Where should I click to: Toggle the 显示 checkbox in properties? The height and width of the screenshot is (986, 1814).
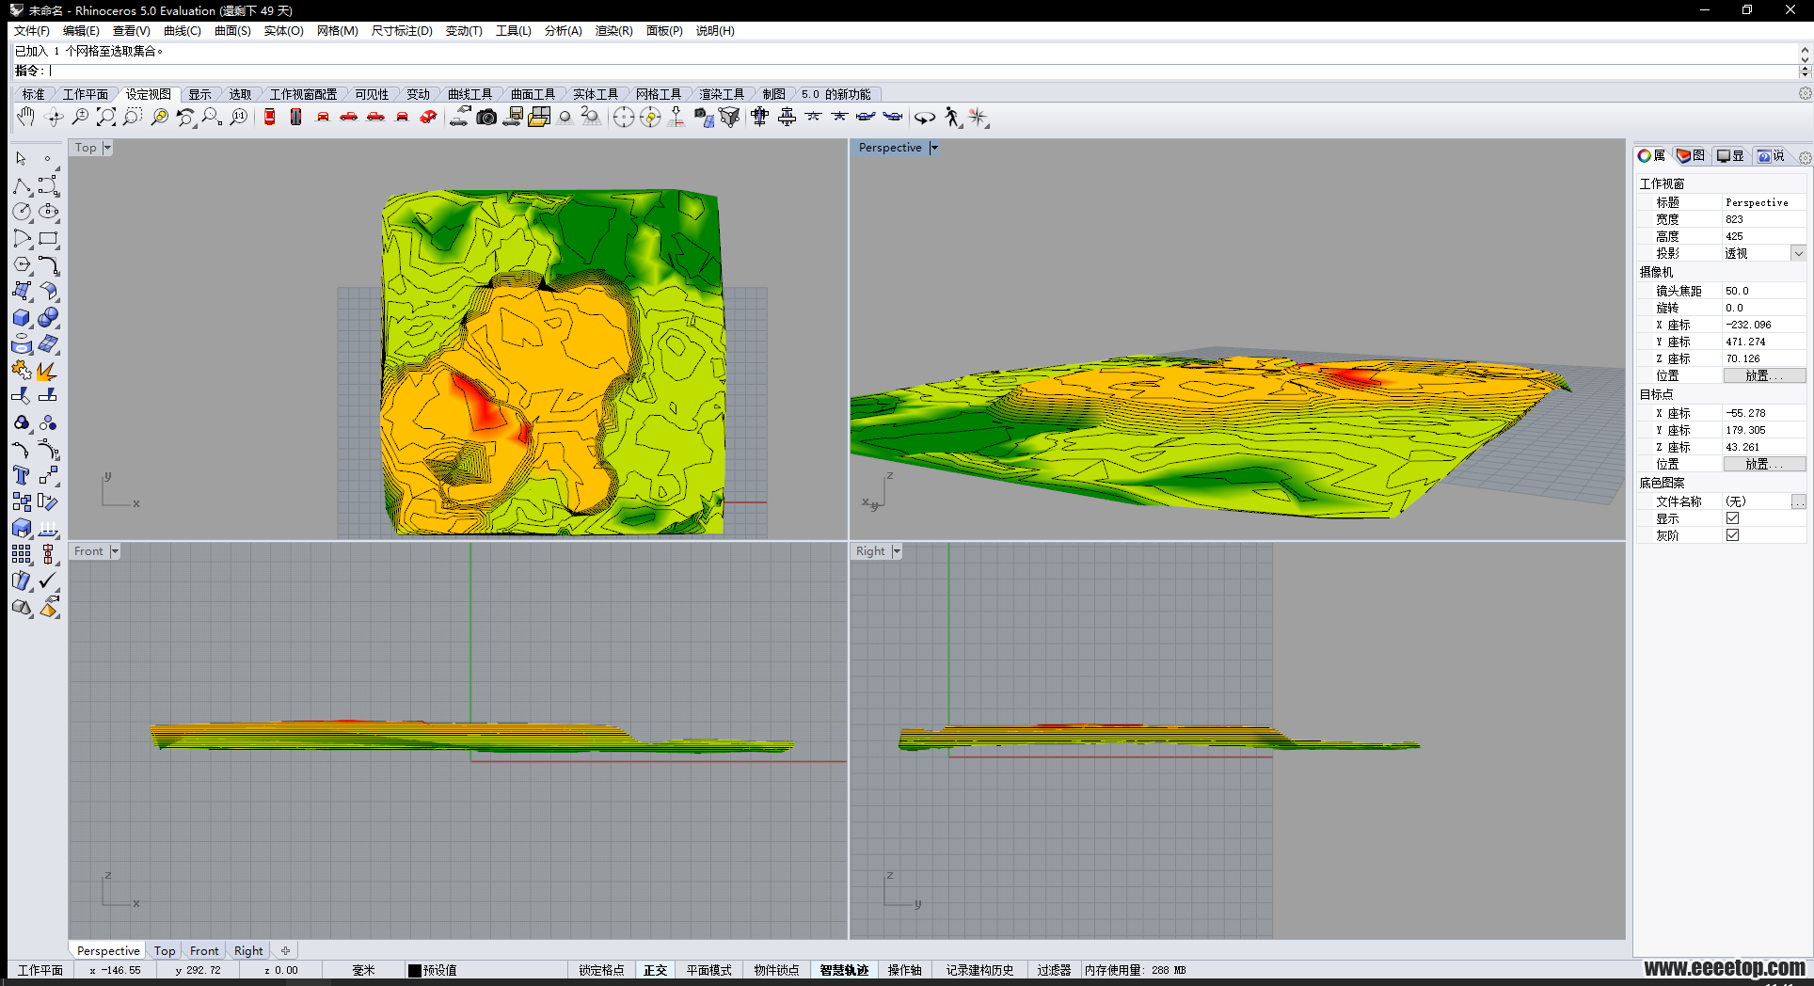tap(1732, 518)
